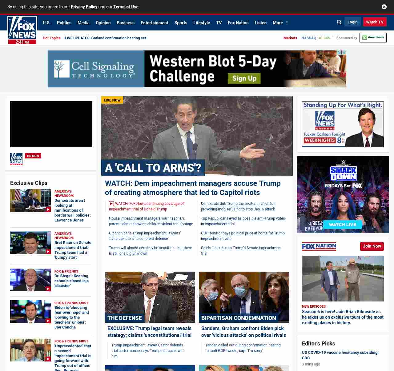Open the search magnifier icon
394x371 pixels.
pyautogui.click(x=339, y=22)
